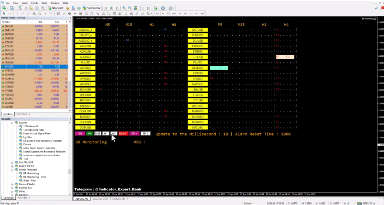Click the red RESET button
The height and width of the screenshot is (205, 384).
click(123, 134)
